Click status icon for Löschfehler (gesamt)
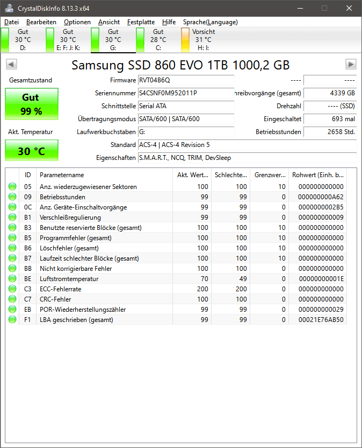The height and width of the screenshot is (448, 362). [12, 248]
